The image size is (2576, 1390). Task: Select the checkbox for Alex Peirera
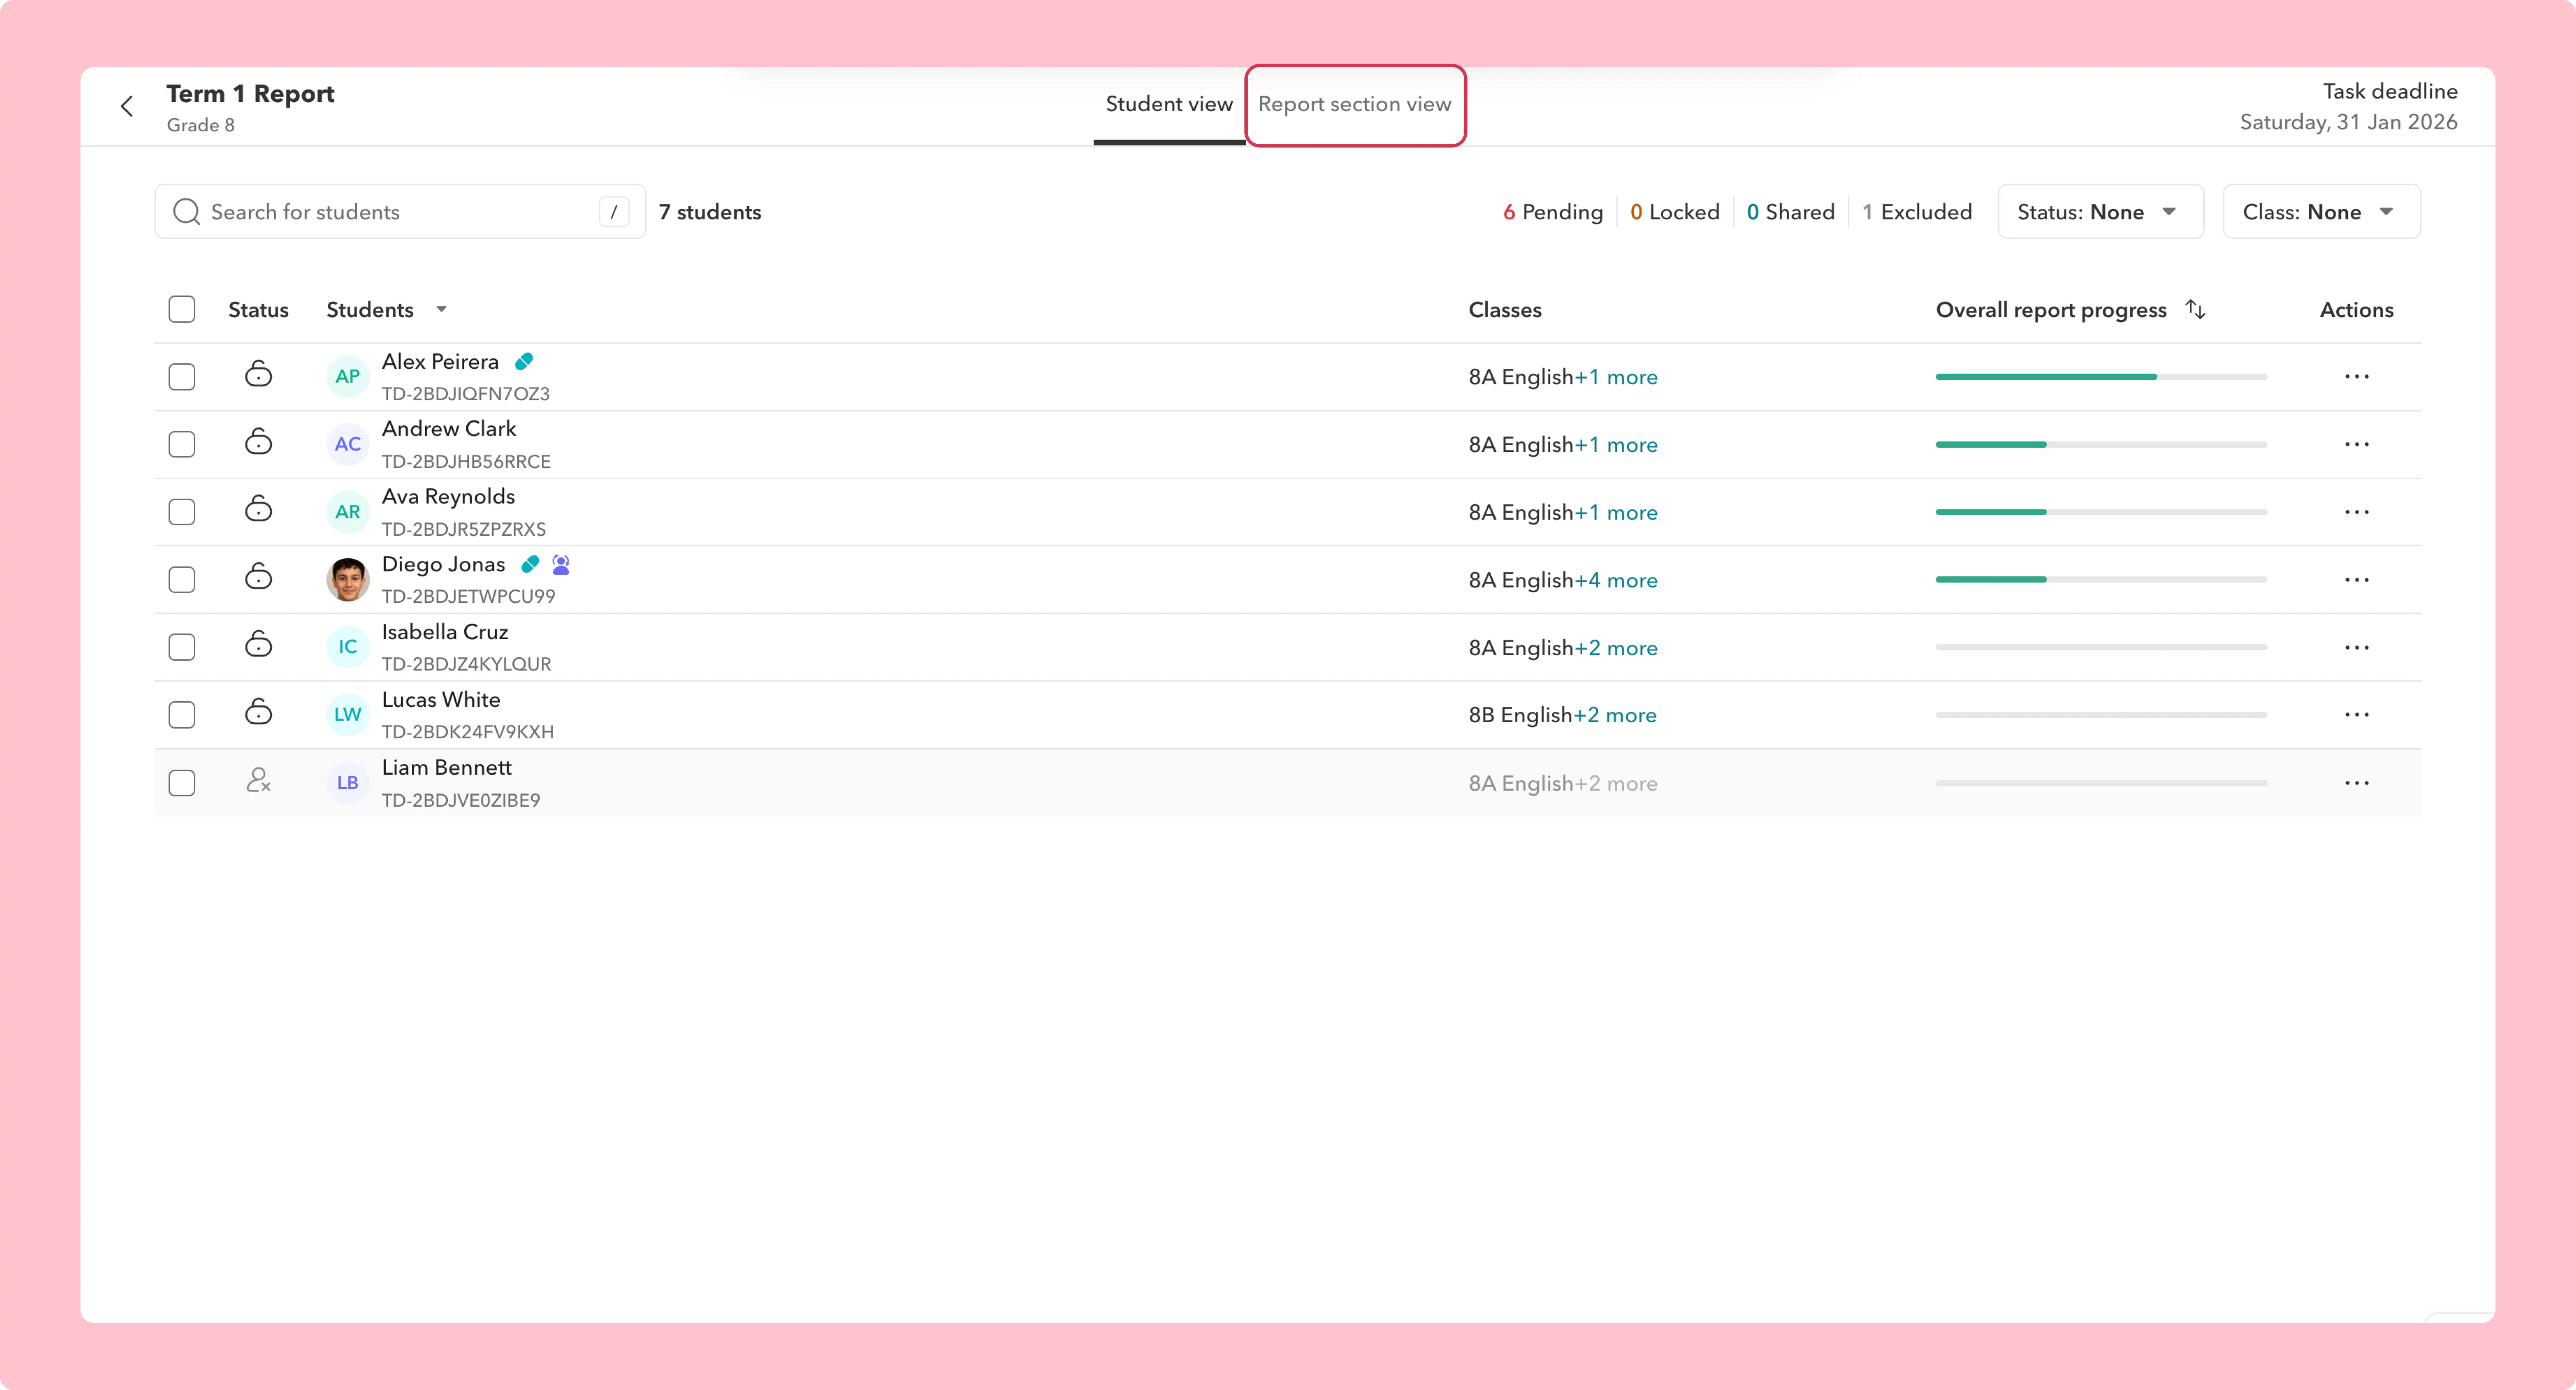pos(182,377)
